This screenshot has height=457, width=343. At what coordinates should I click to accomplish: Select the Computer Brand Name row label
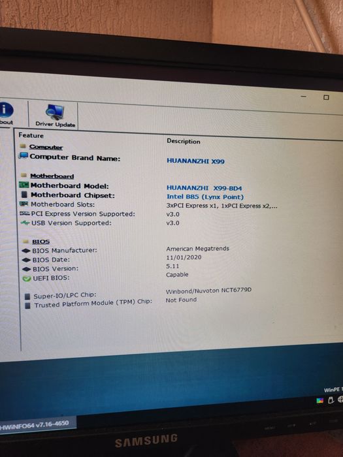coord(75,157)
